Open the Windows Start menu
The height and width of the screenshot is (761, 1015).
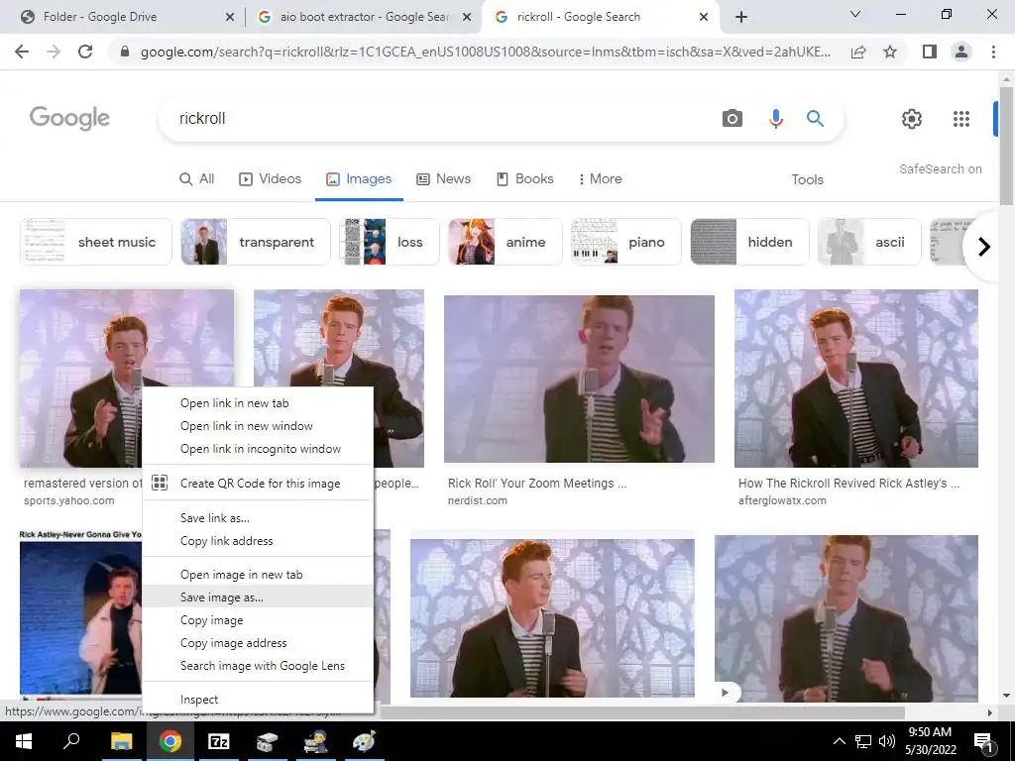(x=24, y=741)
